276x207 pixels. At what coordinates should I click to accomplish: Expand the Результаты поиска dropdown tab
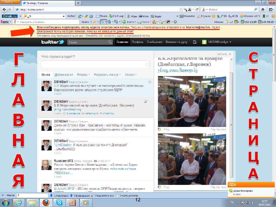107,75
